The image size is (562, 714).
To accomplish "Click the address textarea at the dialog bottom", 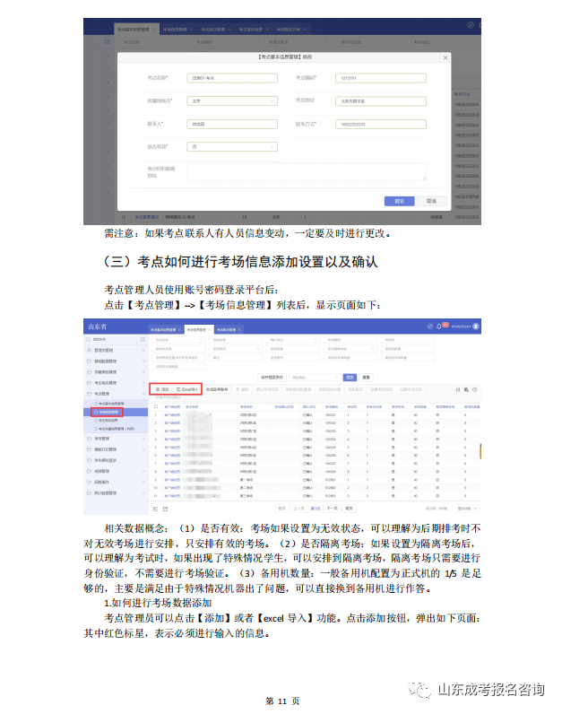I will click(307, 172).
